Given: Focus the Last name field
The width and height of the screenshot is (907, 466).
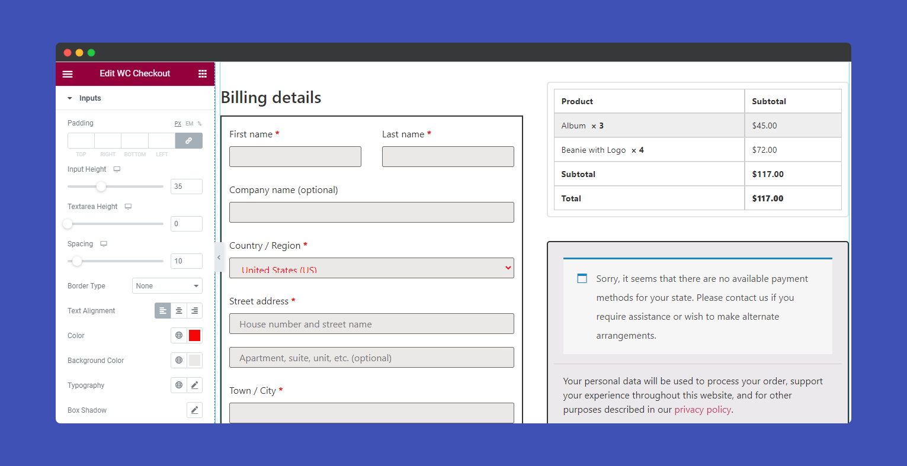Looking at the screenshot, I should pyautogui.click(x=448, y=156).
